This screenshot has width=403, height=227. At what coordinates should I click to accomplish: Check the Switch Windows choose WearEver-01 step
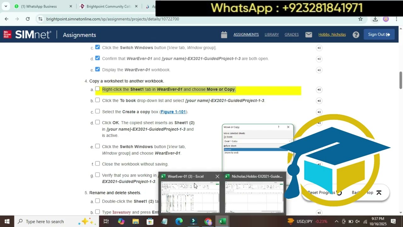[x=97, y=146]
